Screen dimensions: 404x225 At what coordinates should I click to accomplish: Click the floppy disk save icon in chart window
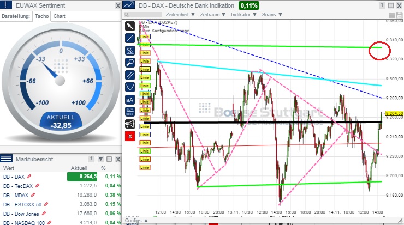(400, 15)
